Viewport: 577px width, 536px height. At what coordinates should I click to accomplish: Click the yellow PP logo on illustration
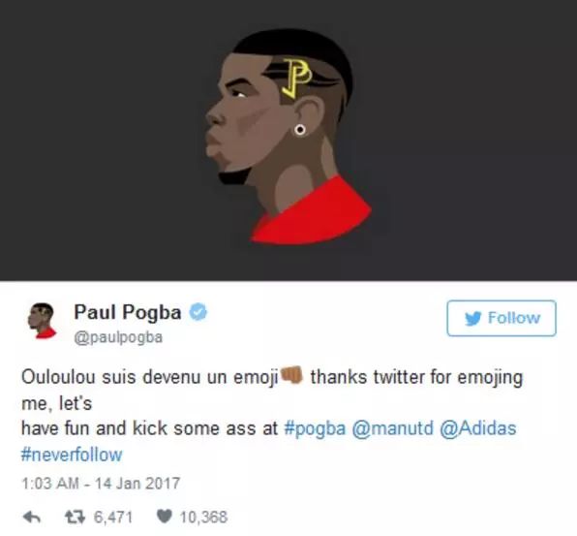coord(297,79)
